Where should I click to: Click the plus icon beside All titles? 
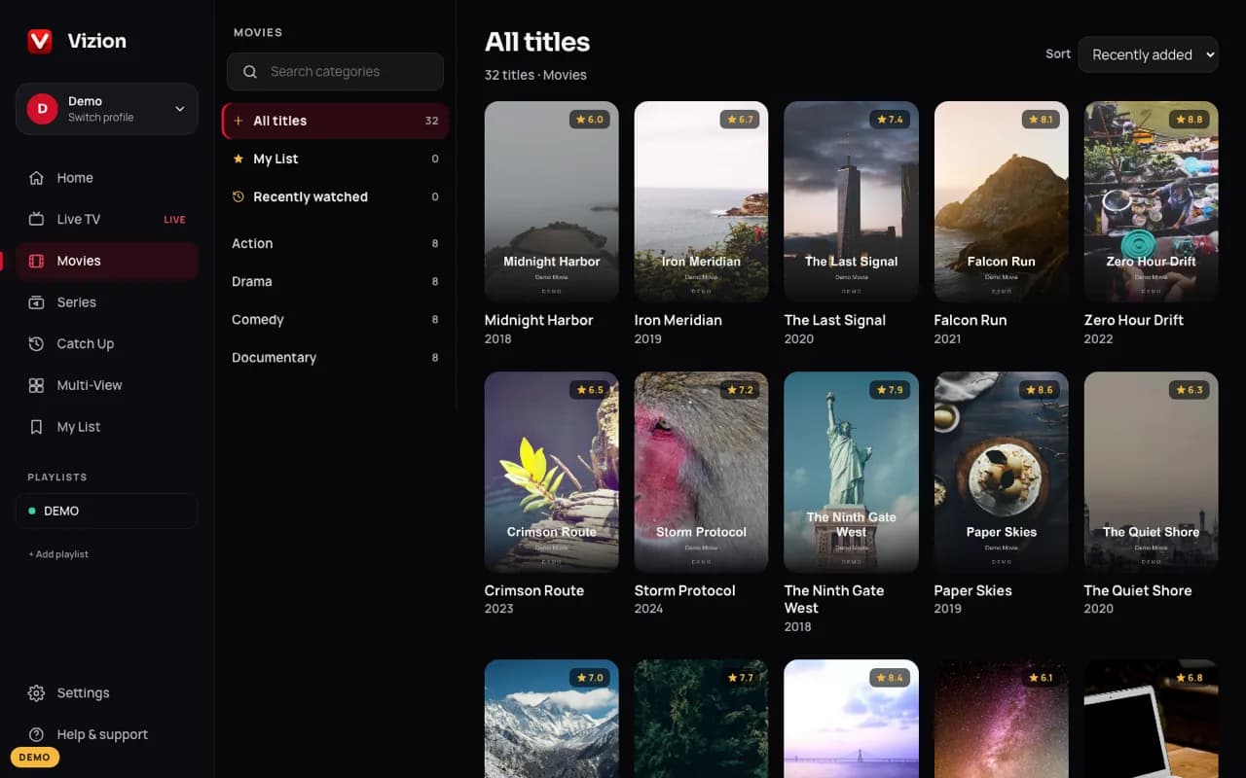[x=238, y=121]
